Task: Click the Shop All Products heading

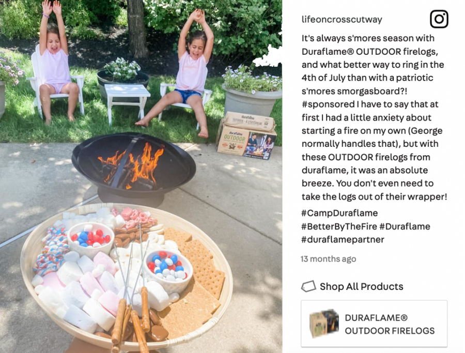Action: click(x=362, y=286)
